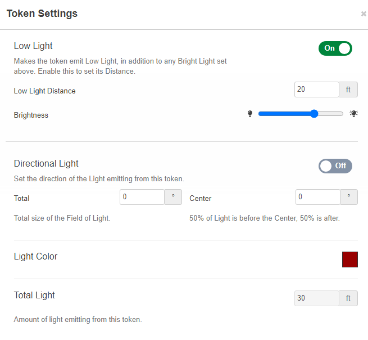The height and width of the screenshot is (340, 368).
Task: Click the Token Settings title
Action: [42, 14]
